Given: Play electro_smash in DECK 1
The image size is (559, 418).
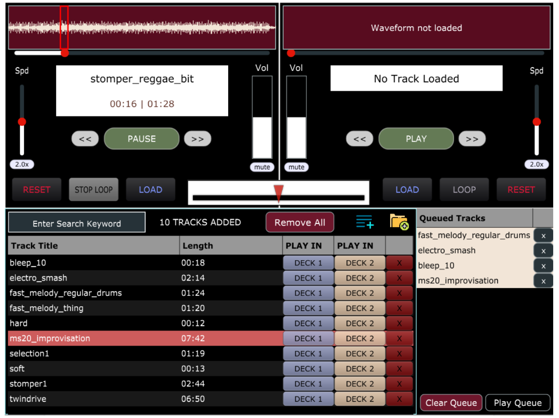Looking at the screenshot, I should [x=308, y=278].
